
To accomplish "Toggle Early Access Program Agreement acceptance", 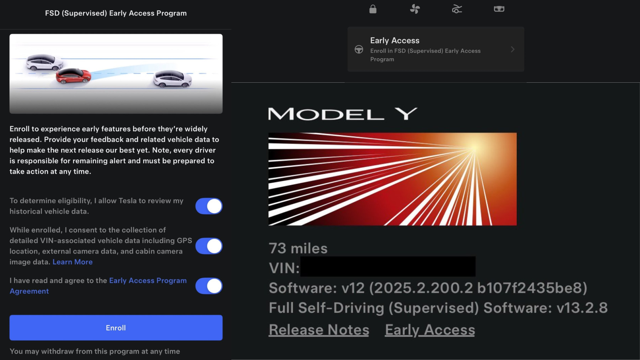I will 209,286.
